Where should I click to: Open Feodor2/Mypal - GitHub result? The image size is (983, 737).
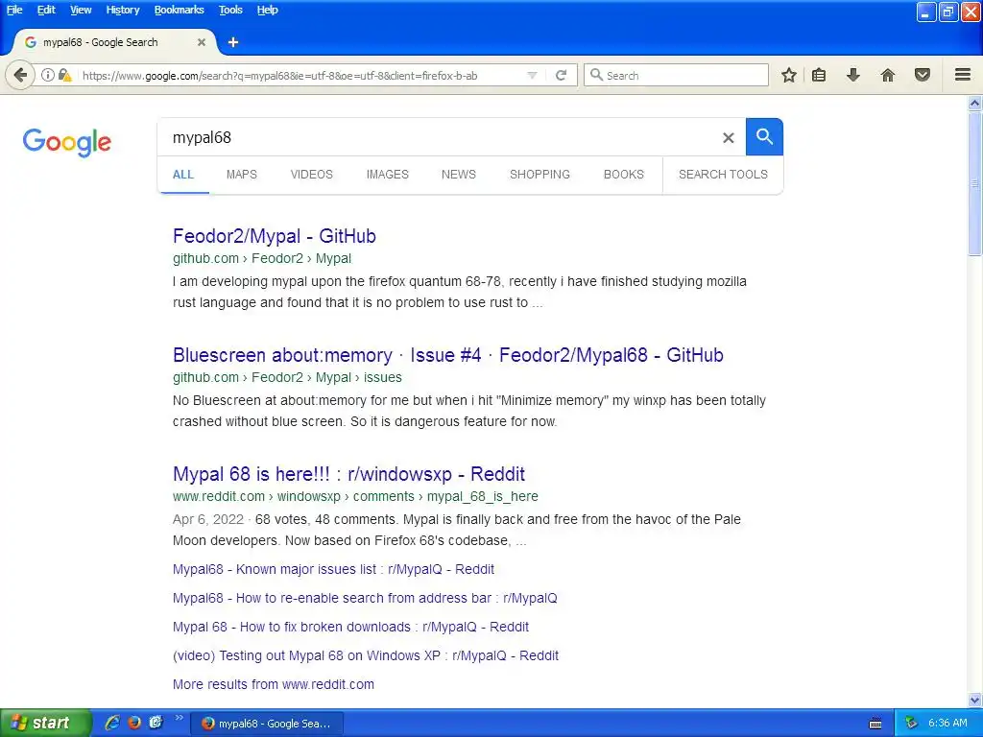coord(275,236)
